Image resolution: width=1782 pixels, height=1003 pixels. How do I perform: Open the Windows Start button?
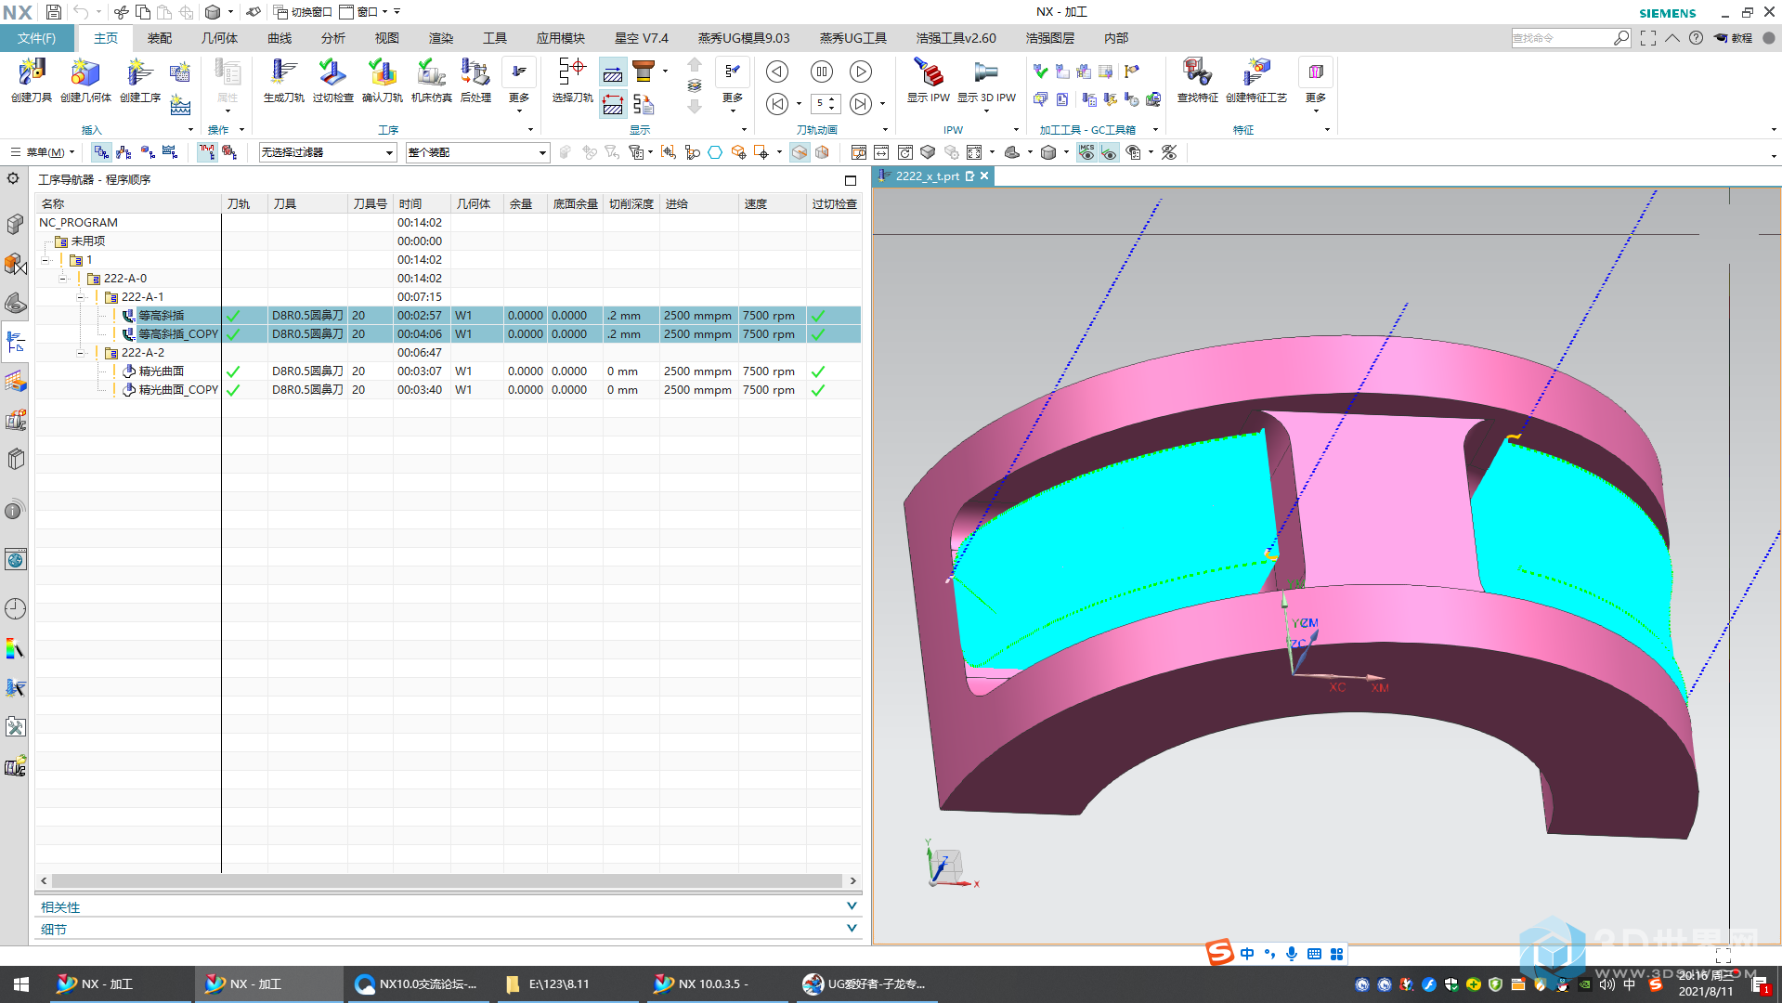pyautogui.click(x=20, y=983)
